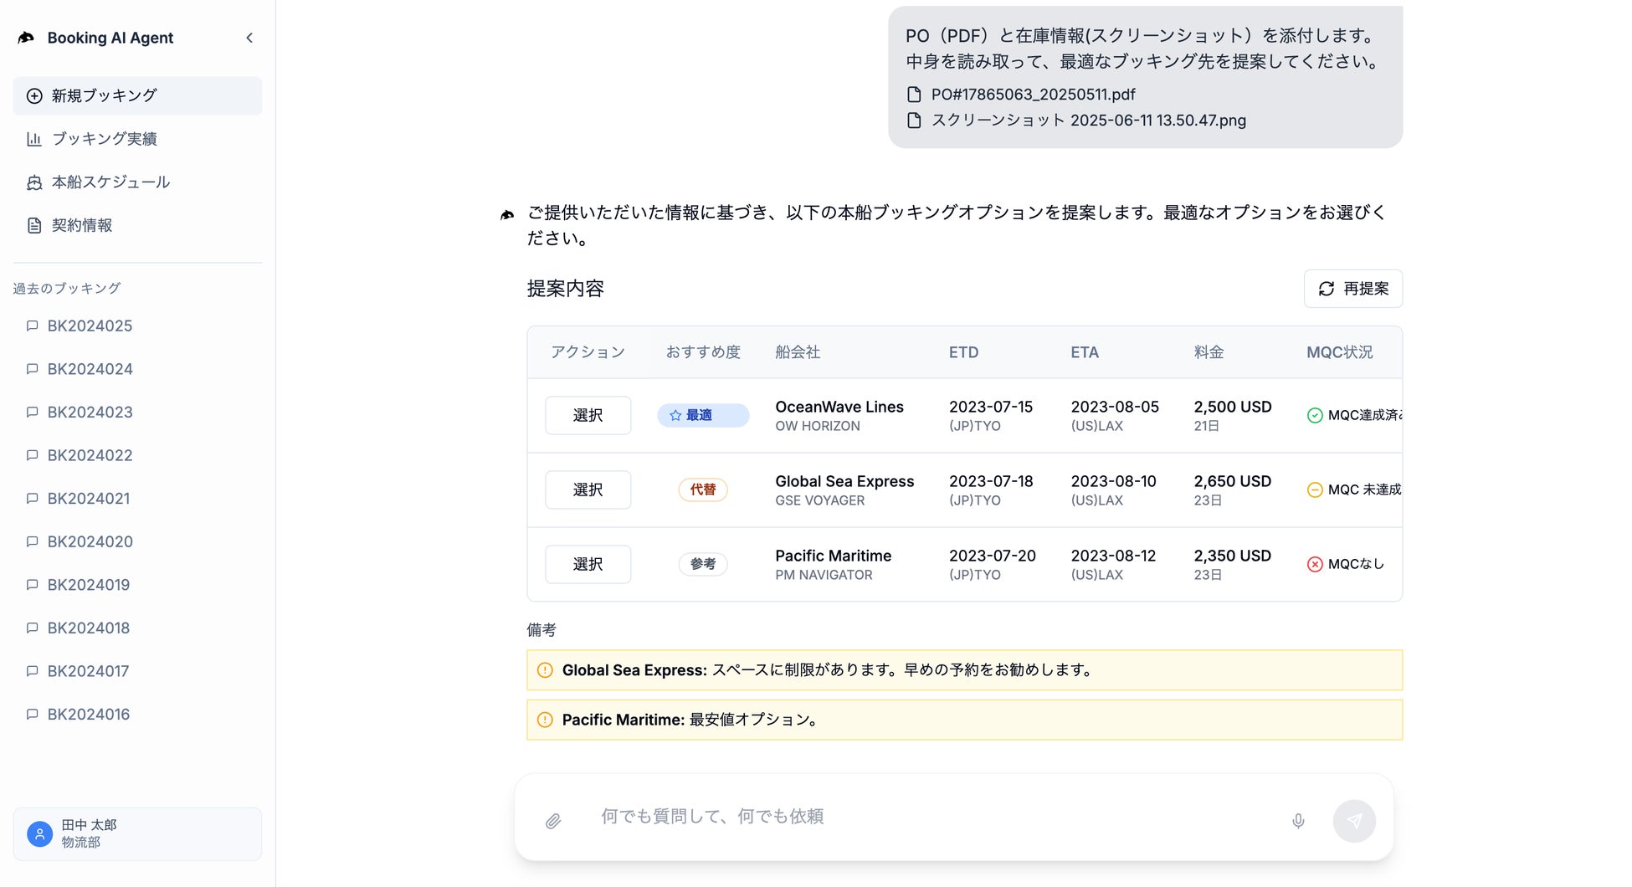Screen dimensions: 1632x887
Task: Click the 最適 recommendation badge
Action: coord(702,415)
